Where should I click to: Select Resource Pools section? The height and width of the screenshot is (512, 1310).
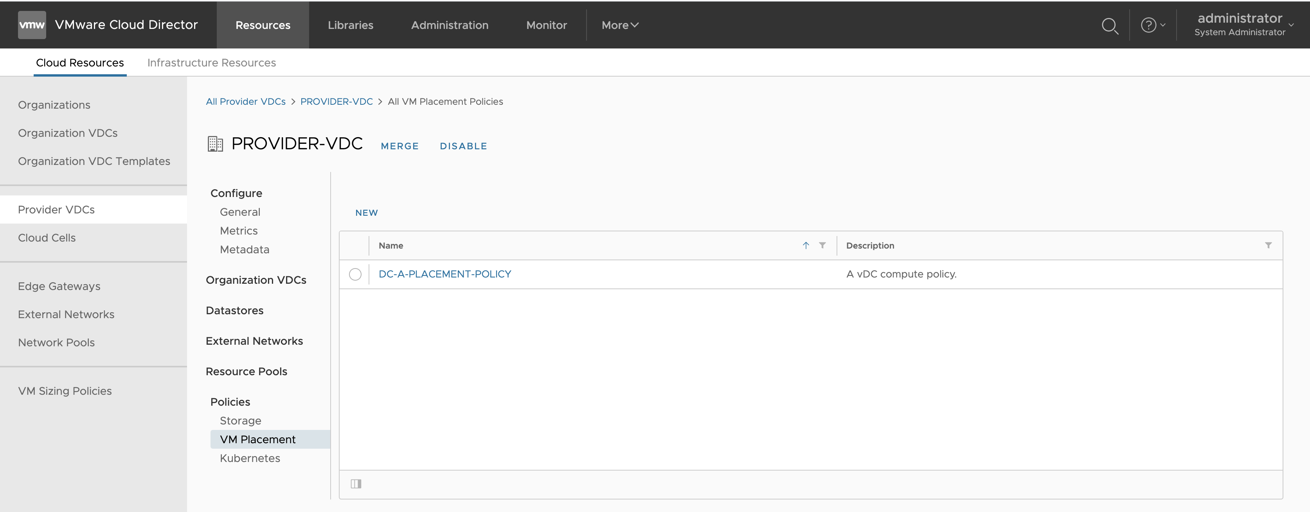click(246, 371)
